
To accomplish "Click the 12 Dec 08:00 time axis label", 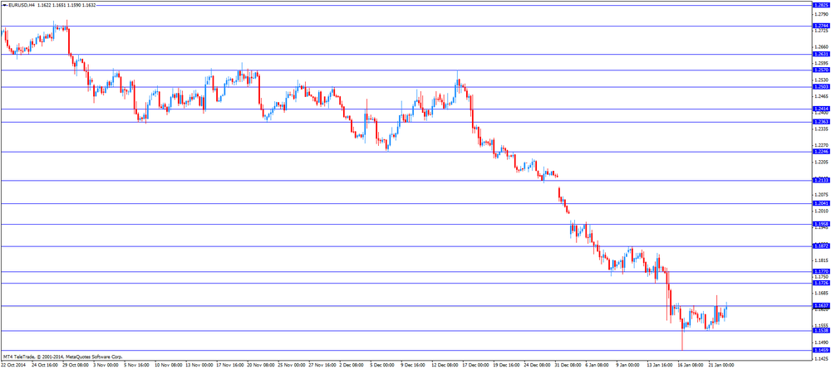I will tap(444, 365).
